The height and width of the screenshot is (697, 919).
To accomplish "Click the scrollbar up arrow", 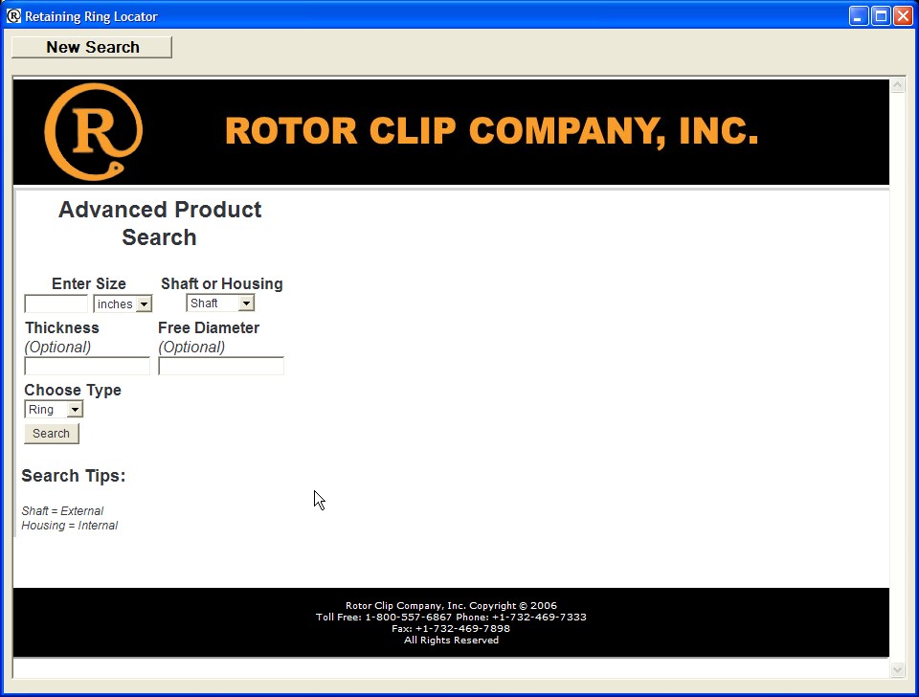I will point(897,85).
